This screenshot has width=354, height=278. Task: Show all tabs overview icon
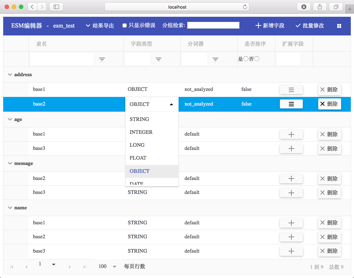click(336, 7)
